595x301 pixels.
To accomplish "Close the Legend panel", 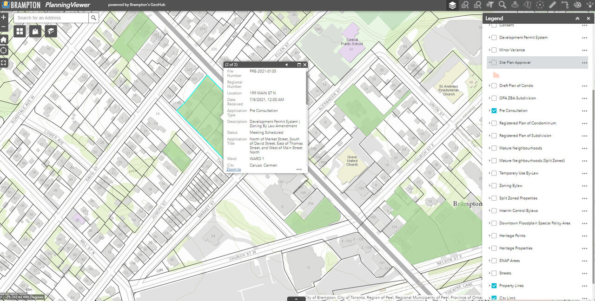I will point(588,19).
